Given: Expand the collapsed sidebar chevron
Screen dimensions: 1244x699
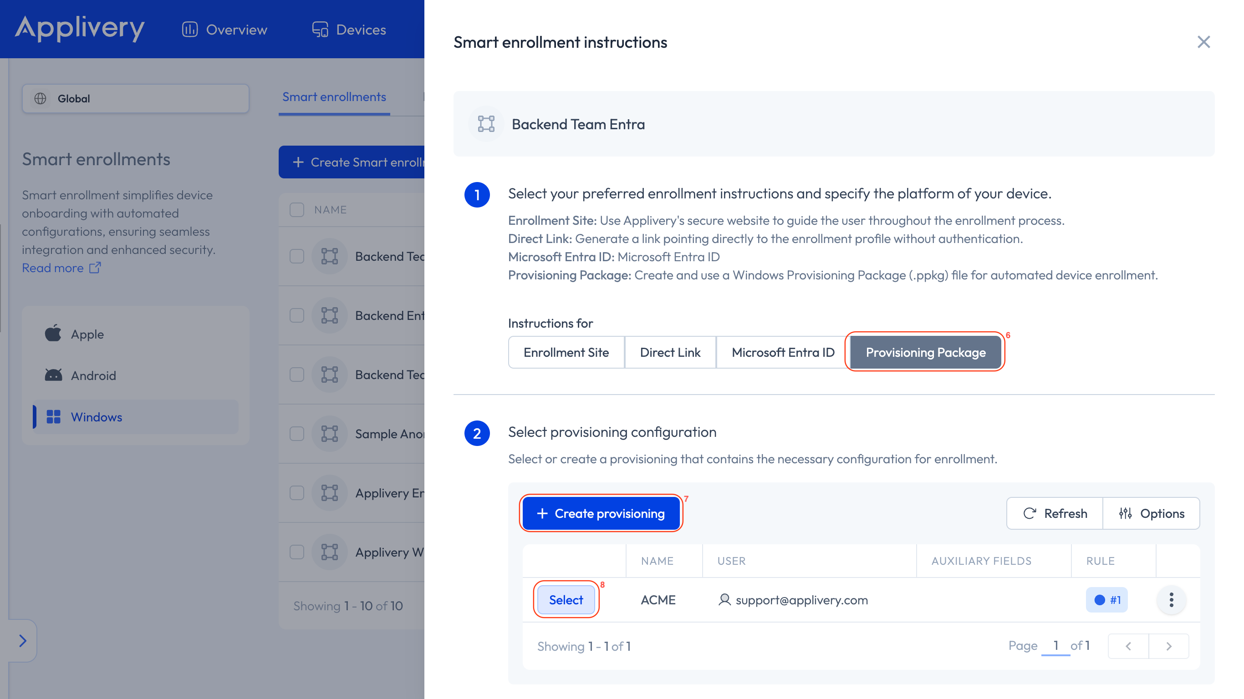Looking at the screenshot, I should click(x=22, y=641).
